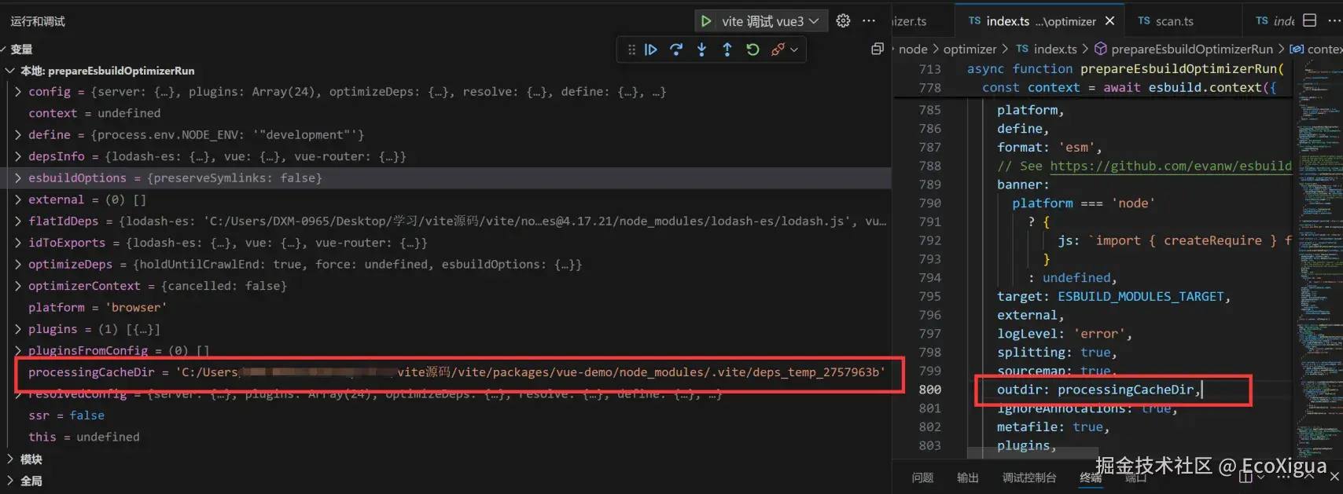Open launch.json via the gear icon
Viewport: 1343px width, 494px height.
843,21
